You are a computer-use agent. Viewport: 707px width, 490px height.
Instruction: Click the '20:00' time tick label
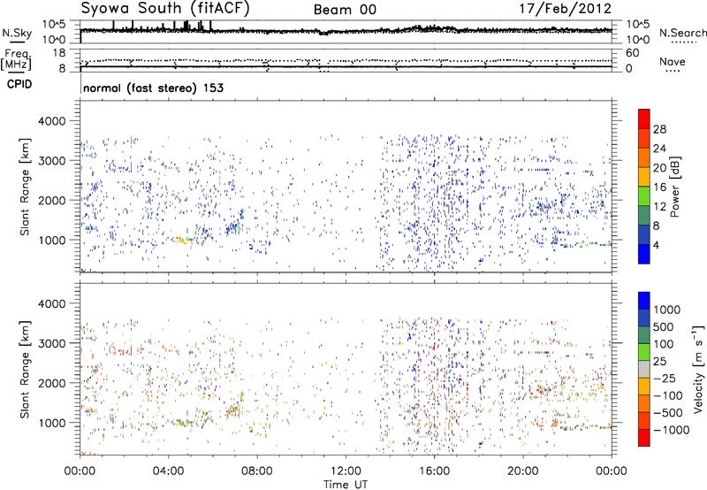click(523, 471)
